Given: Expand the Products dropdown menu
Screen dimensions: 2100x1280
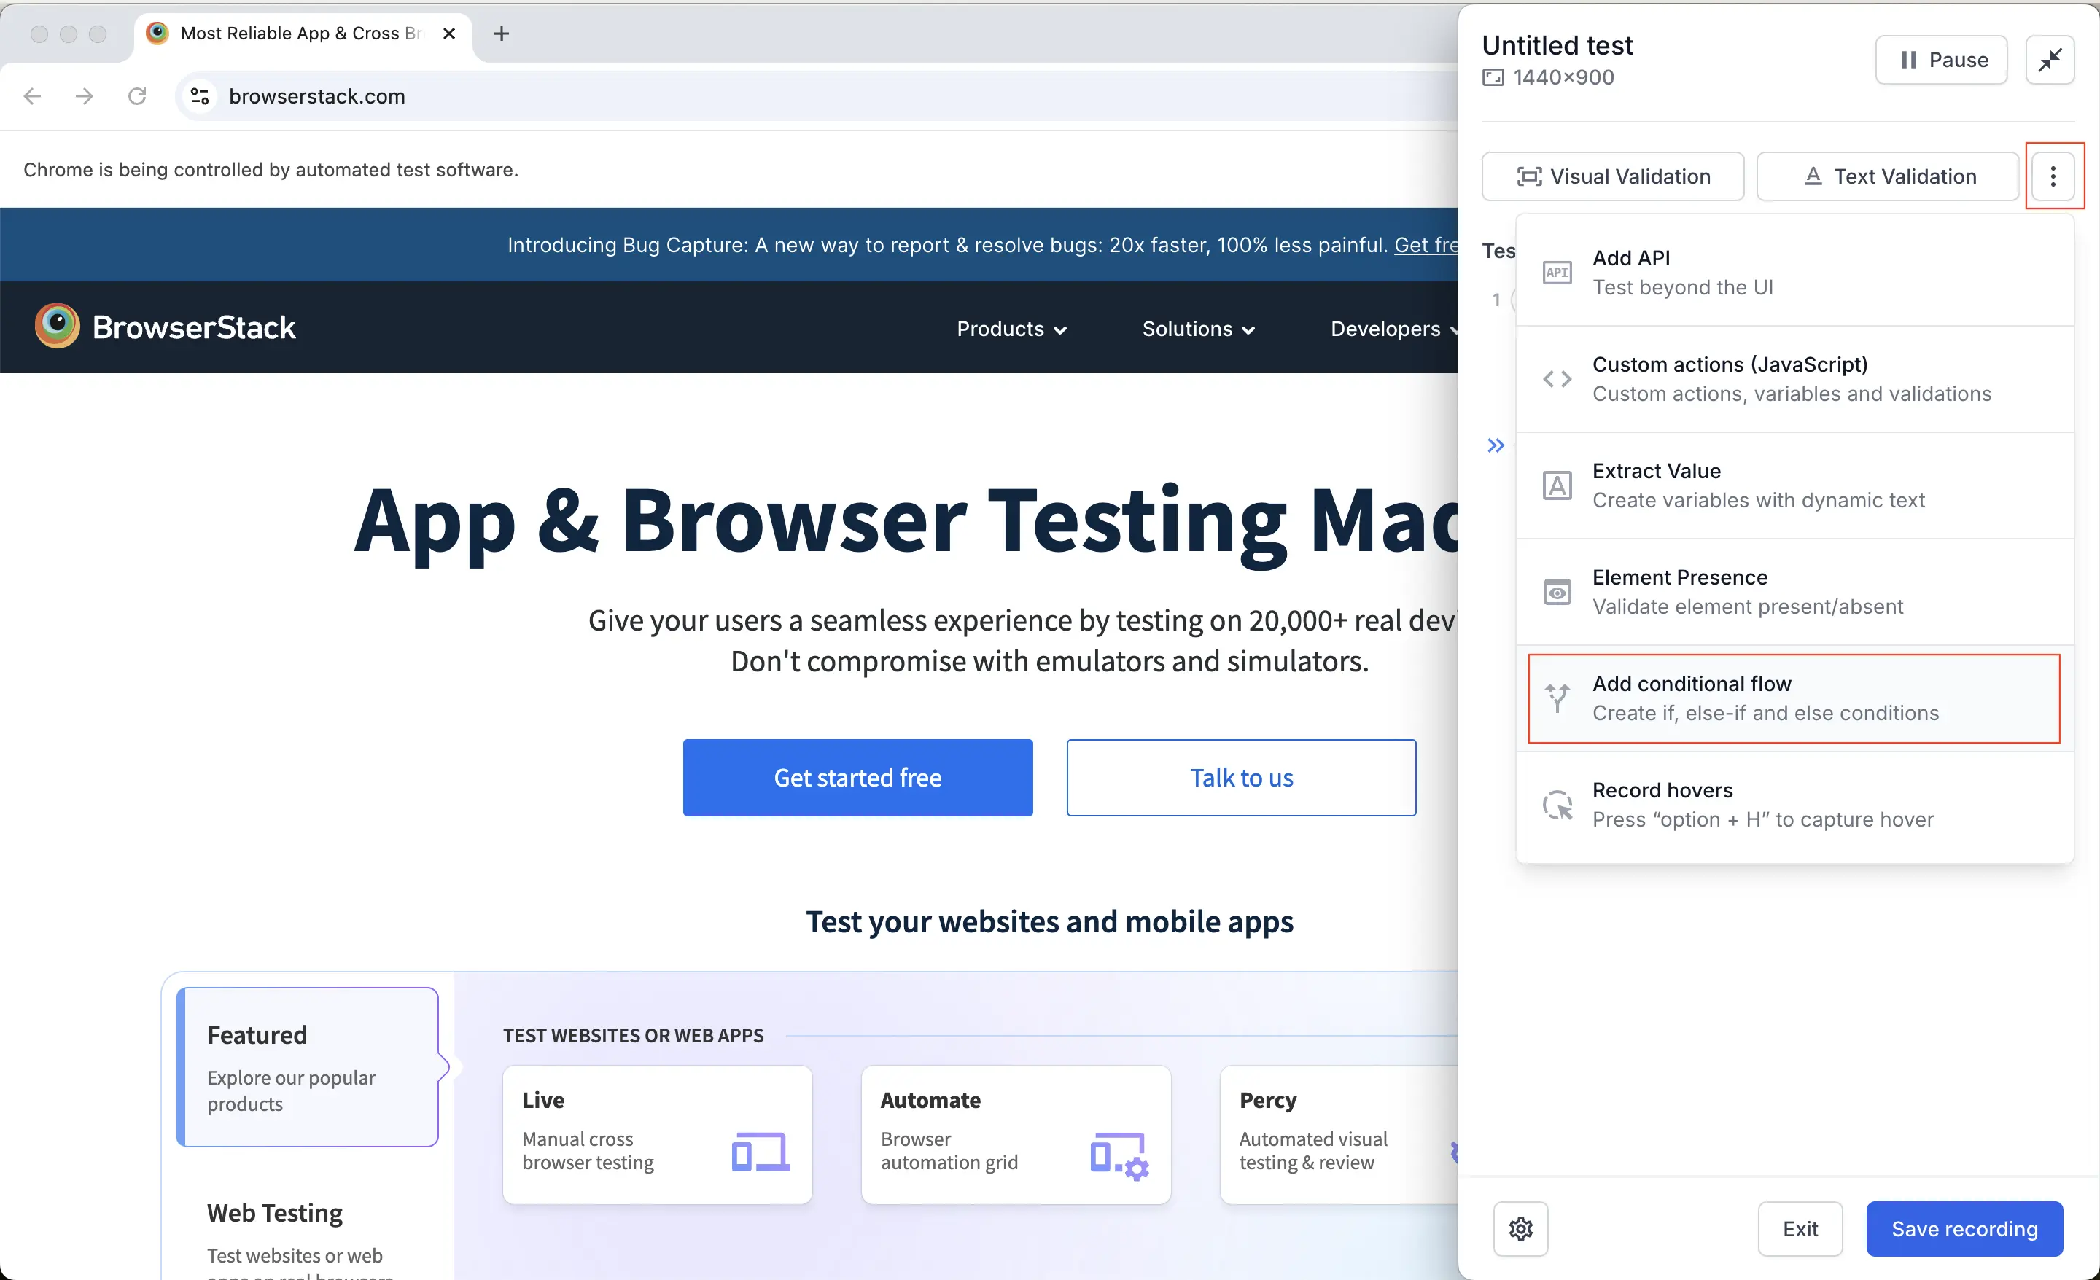Looking at the screenshot, I should 1011,329.
